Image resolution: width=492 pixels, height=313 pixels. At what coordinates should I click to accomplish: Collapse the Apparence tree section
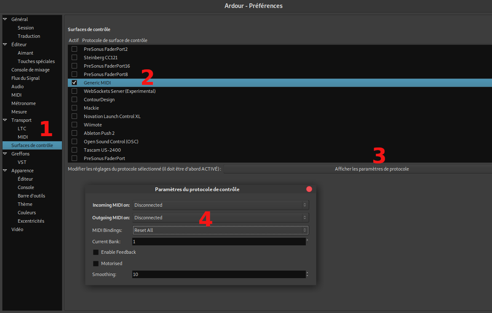5,171
